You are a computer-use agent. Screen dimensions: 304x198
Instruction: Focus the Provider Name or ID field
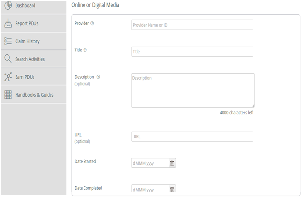pyautogui.click(x=192, y=25)
